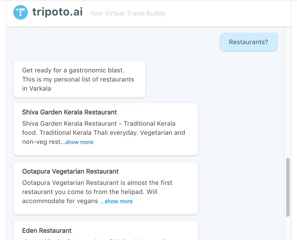The height and width of the screenshot is (240, 297).
Task: Click the Your Virtual Travel Buddy tagline
Action: click(x=127, y=13)
